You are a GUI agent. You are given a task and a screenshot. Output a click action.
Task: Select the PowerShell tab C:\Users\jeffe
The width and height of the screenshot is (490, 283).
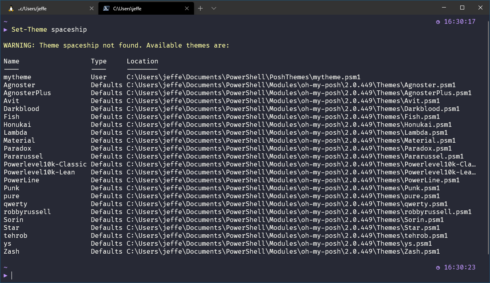point(146,8)
